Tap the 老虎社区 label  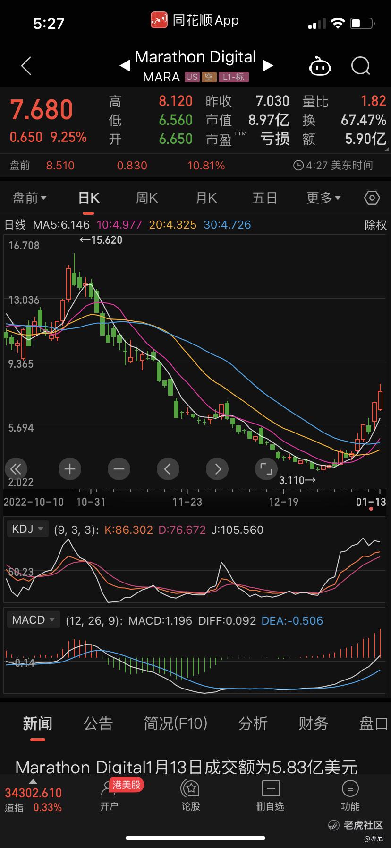(363, 825)
